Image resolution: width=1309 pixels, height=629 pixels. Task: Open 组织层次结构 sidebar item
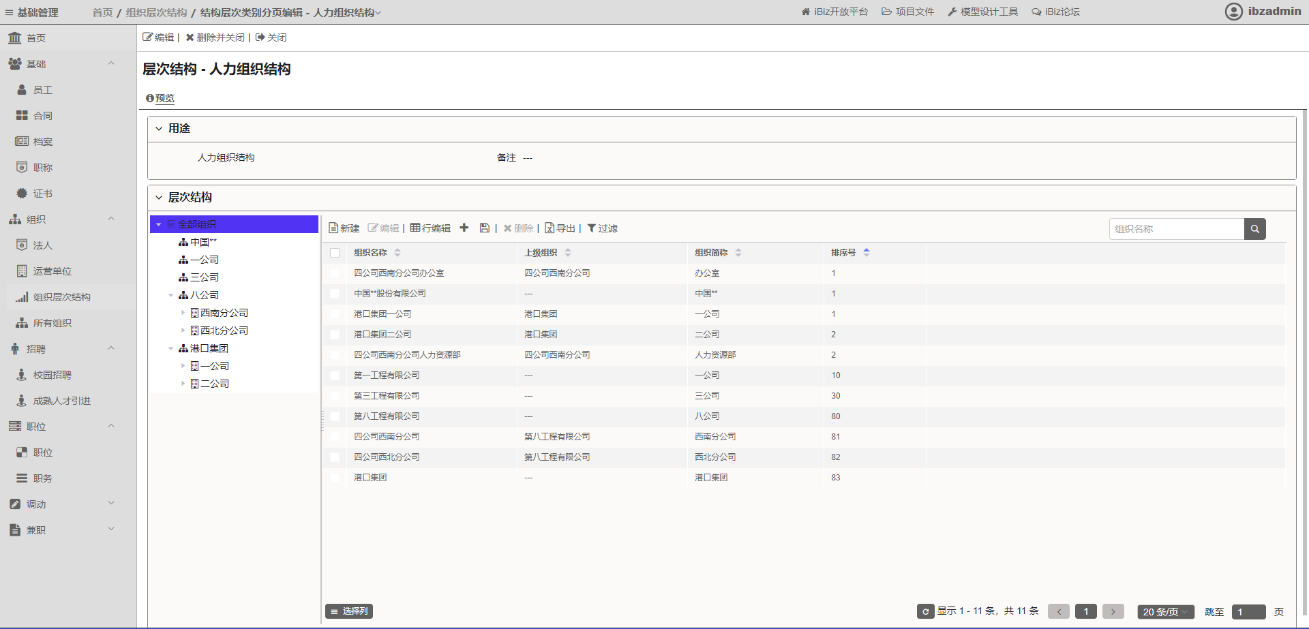62,297
